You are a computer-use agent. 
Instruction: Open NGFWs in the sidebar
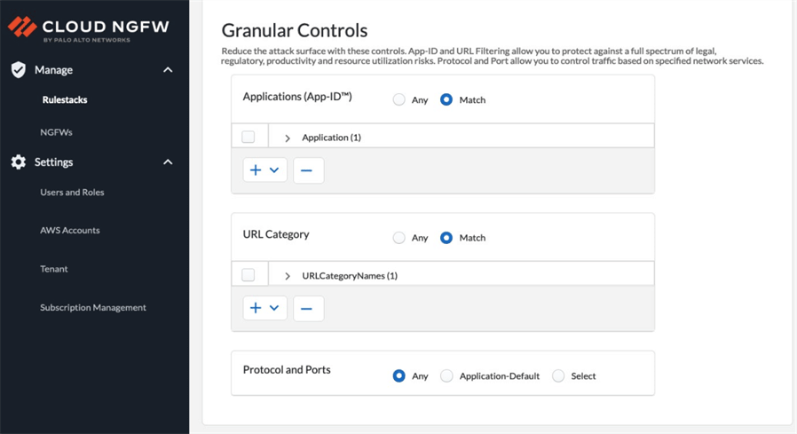pos(56,132)
